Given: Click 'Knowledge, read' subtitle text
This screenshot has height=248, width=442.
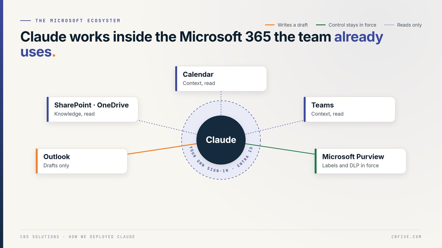Looking at the screenshot, I should [x=75, y=114].
